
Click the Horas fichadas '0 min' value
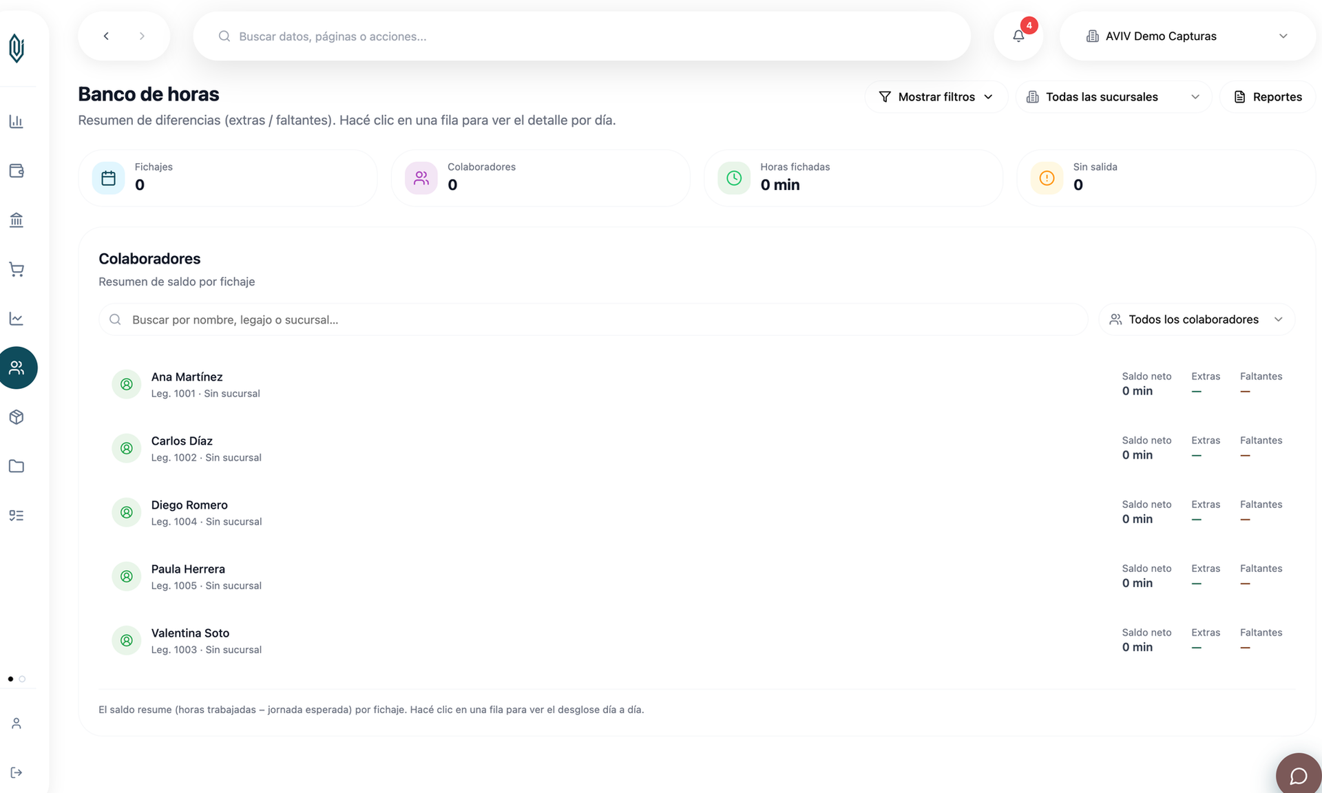[x=780, y=184]
